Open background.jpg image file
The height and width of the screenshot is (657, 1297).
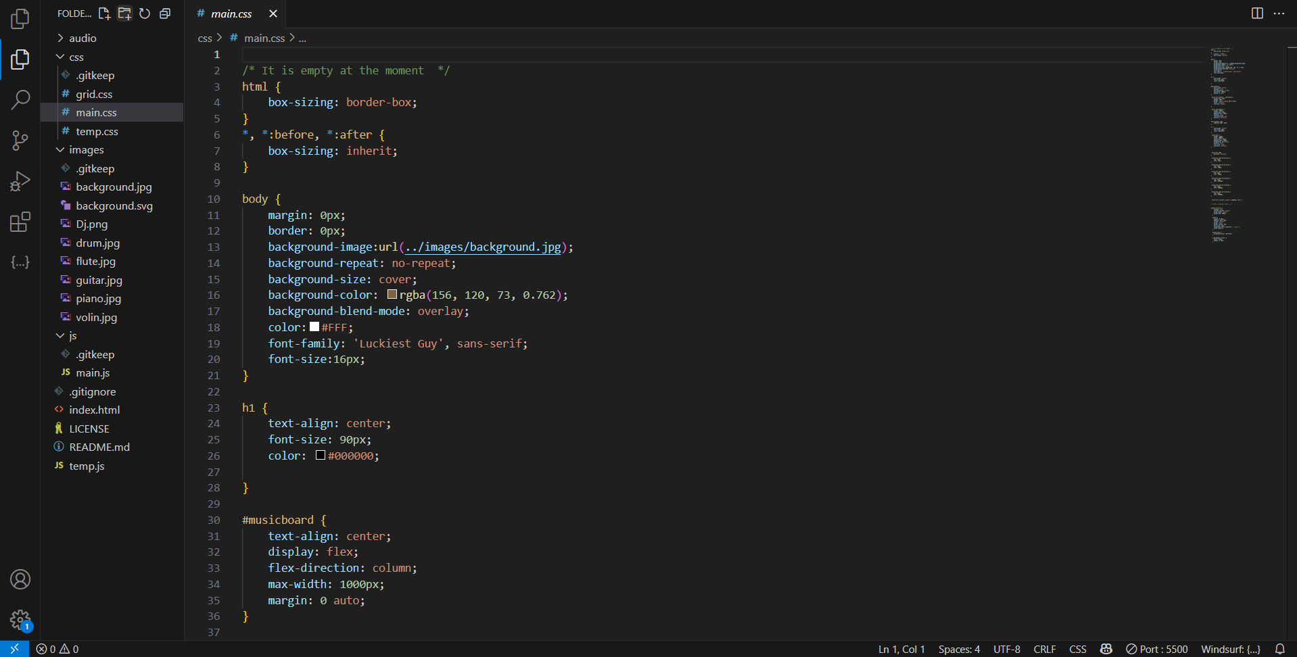point(112,187)
